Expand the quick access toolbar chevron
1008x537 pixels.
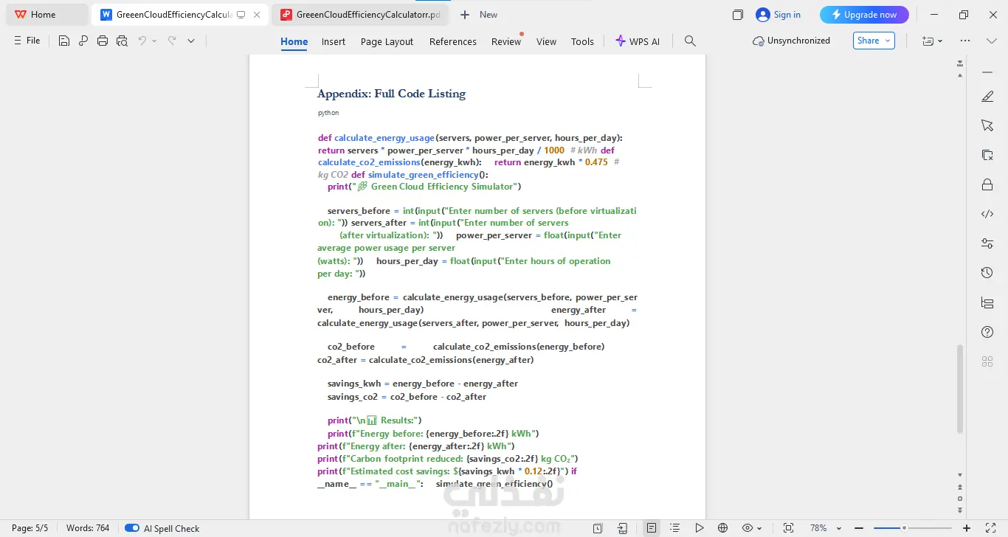[191, 41]
